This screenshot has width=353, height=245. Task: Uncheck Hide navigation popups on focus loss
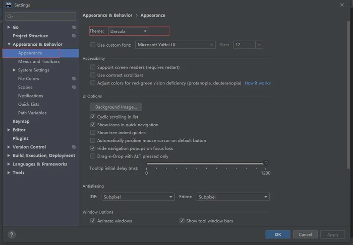(x=93, y=148)
